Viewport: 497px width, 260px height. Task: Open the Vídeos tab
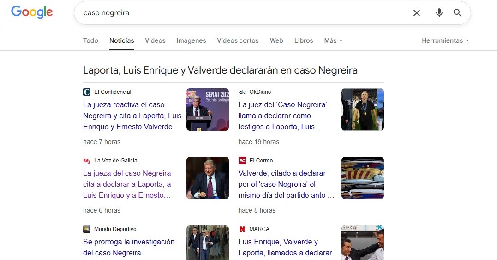coord(156,40)
